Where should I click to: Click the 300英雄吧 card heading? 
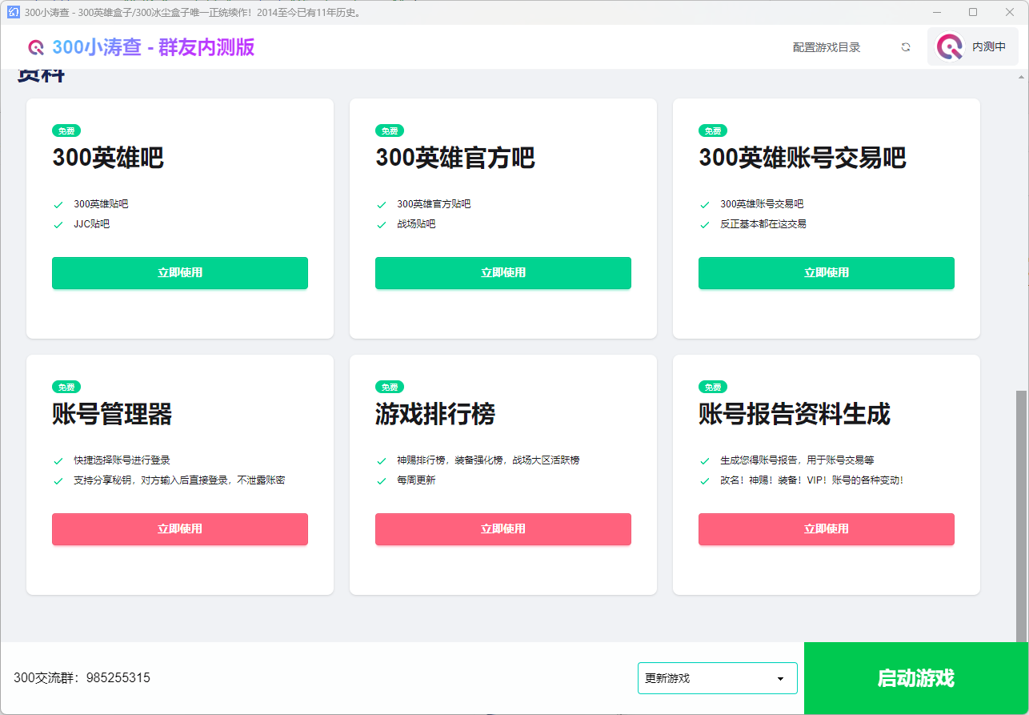pos(108,158)
